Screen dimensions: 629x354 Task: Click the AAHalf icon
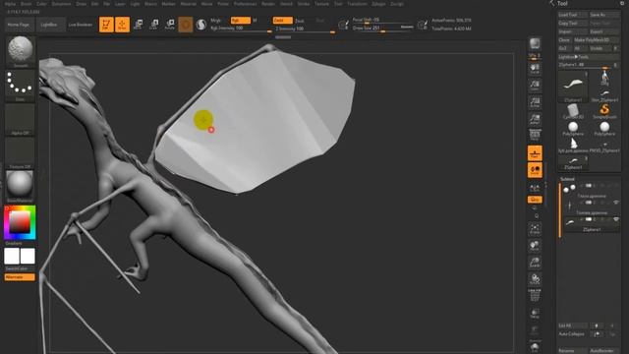click(535, 119)
